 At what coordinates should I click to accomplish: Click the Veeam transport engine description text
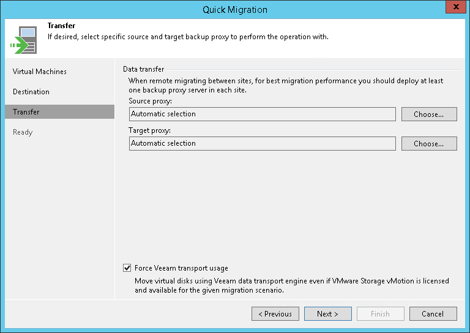pyautogui.click(x=291, y=286)
